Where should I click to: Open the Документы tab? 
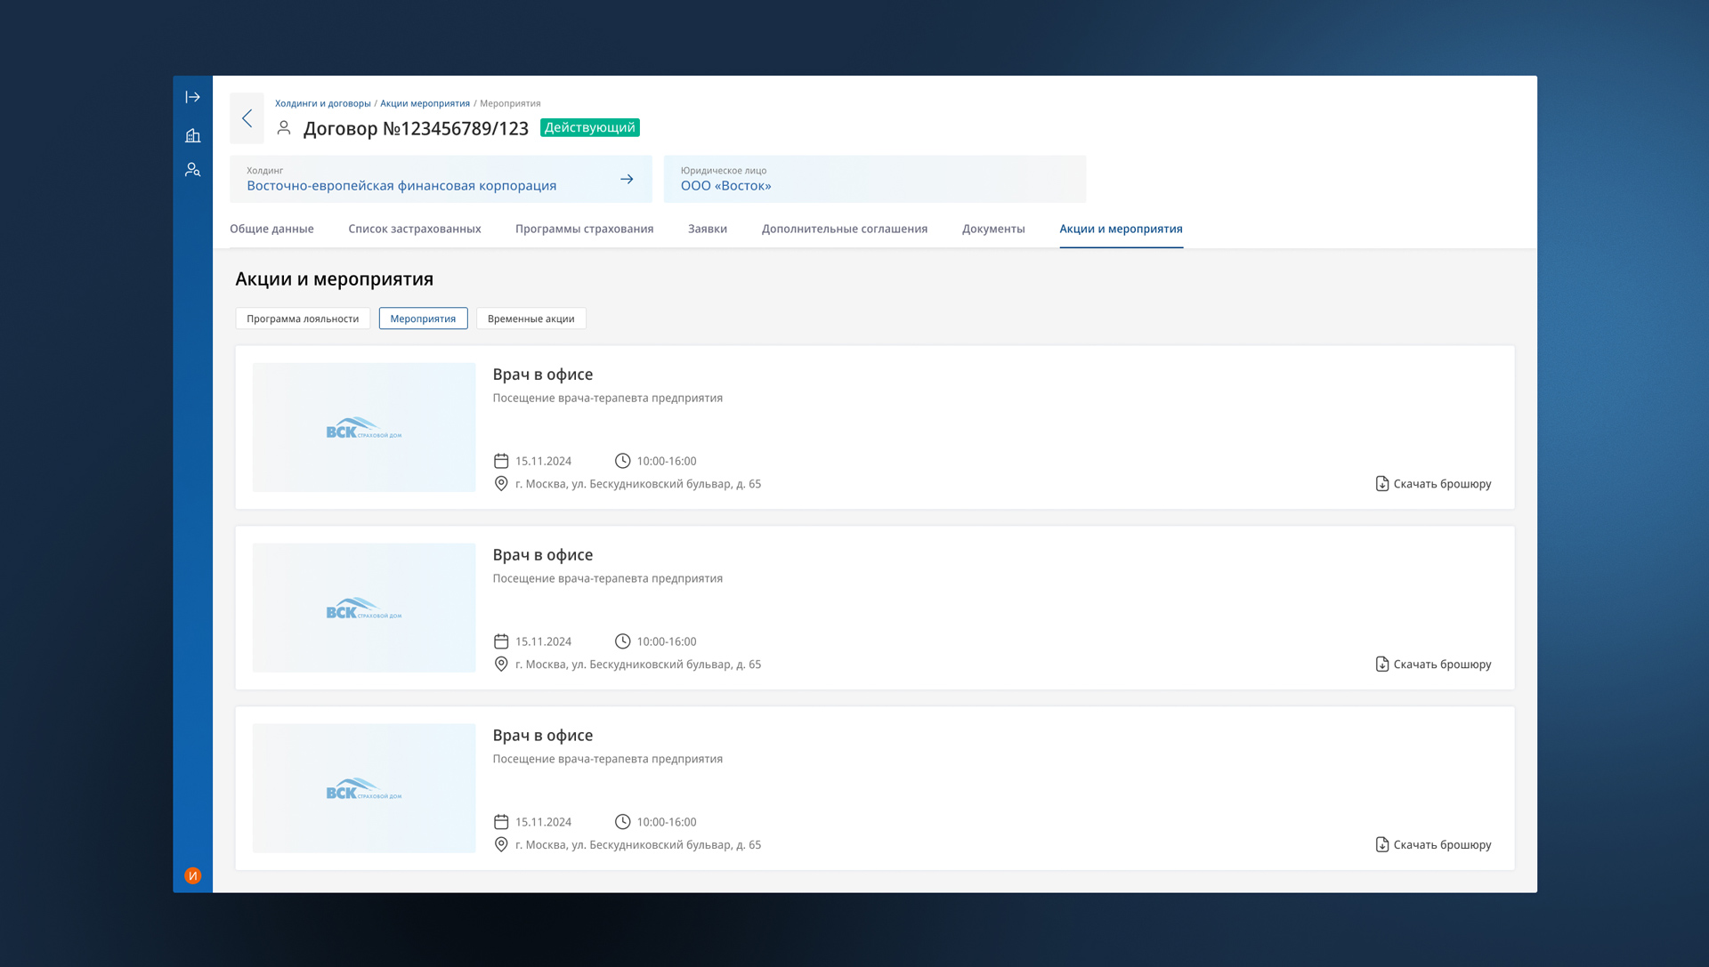pos(992,229)
